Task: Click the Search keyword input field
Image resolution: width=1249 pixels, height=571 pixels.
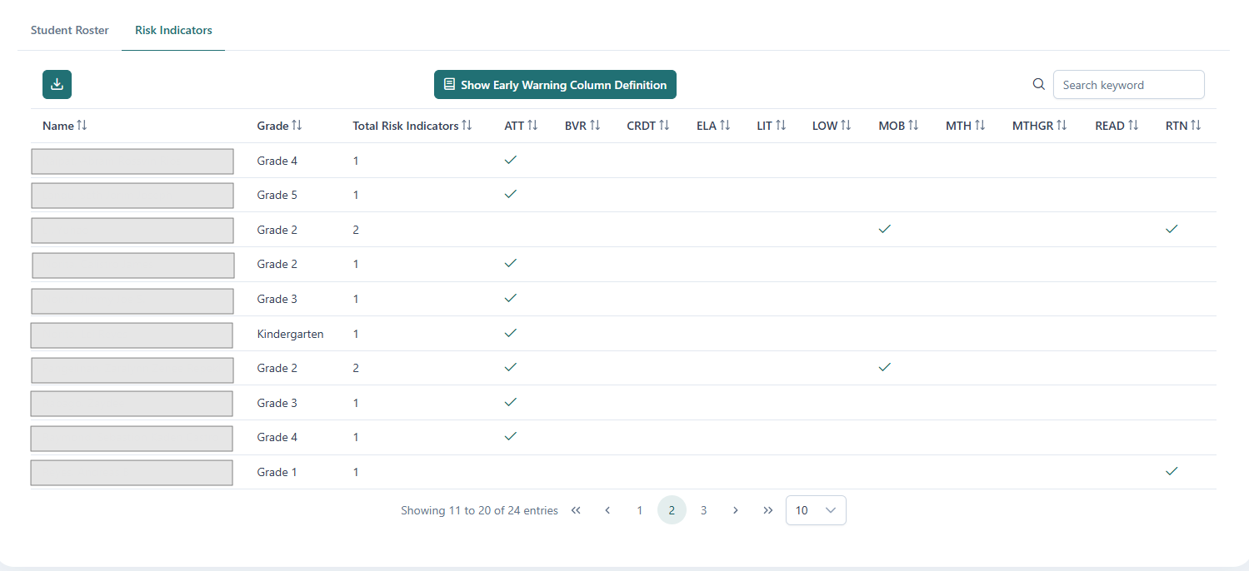Action: (x=1128, y=85)
